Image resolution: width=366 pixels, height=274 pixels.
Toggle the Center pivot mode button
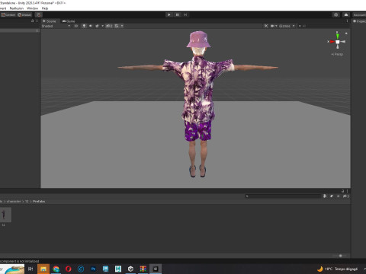click(x=8, y=14)
